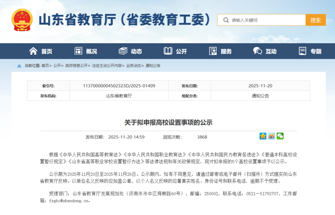Viewport: 335px width, 215px height.
Task: Click the small home icon before 当前位置
Action: click(19, 66)
